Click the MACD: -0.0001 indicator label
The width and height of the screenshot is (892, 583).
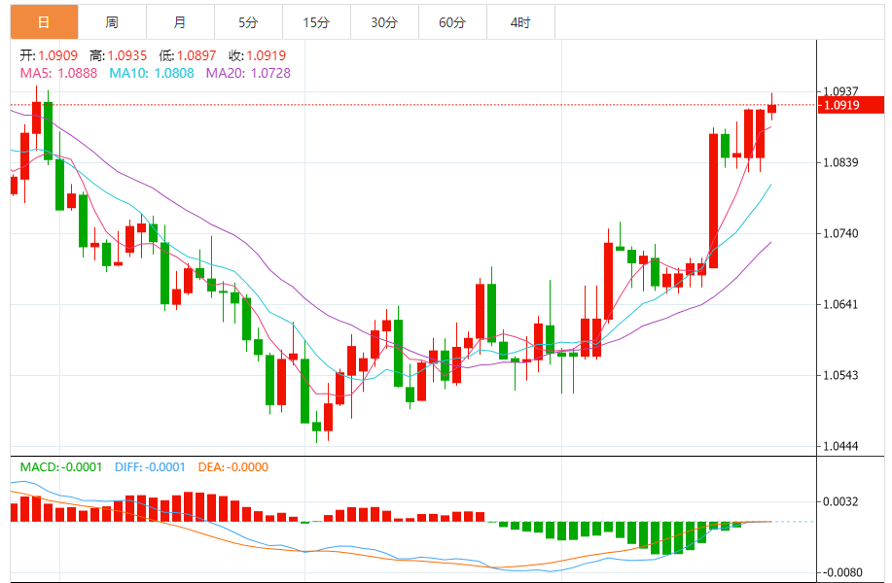pos(61,467)
